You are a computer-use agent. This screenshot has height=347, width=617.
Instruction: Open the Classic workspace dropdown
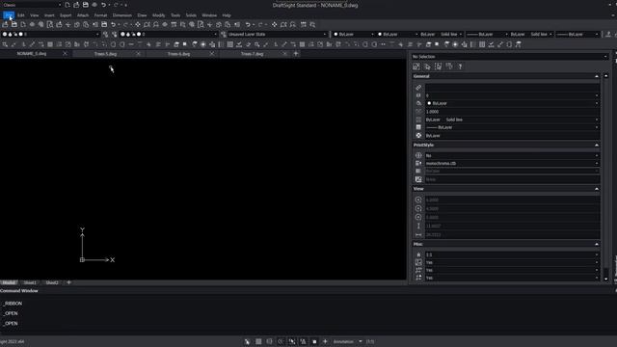(32, 5)
